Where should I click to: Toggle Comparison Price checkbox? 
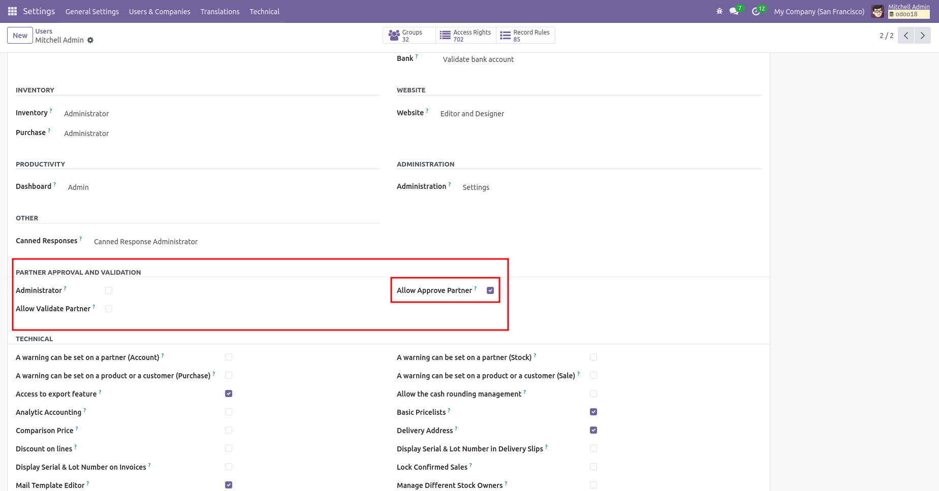(229, 430)
